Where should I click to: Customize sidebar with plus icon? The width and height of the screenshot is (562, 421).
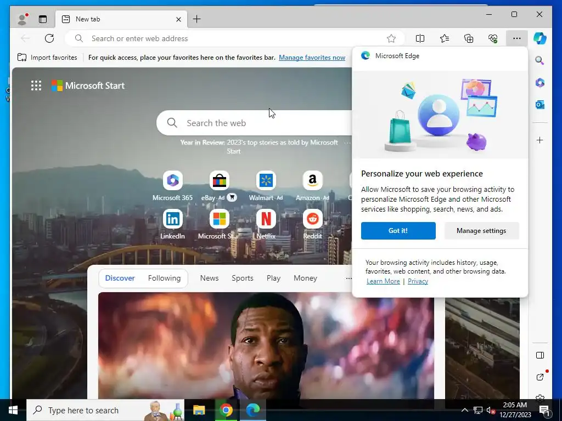tap(540, 140)
